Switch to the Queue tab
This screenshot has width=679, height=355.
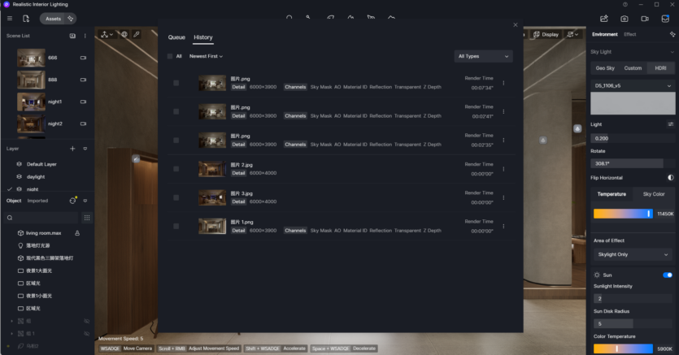point(176,37)
